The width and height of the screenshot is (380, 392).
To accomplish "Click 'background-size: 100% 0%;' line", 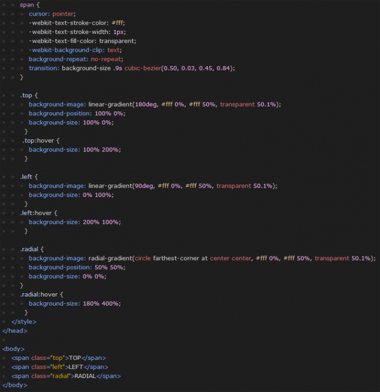I will coord(71,122).
